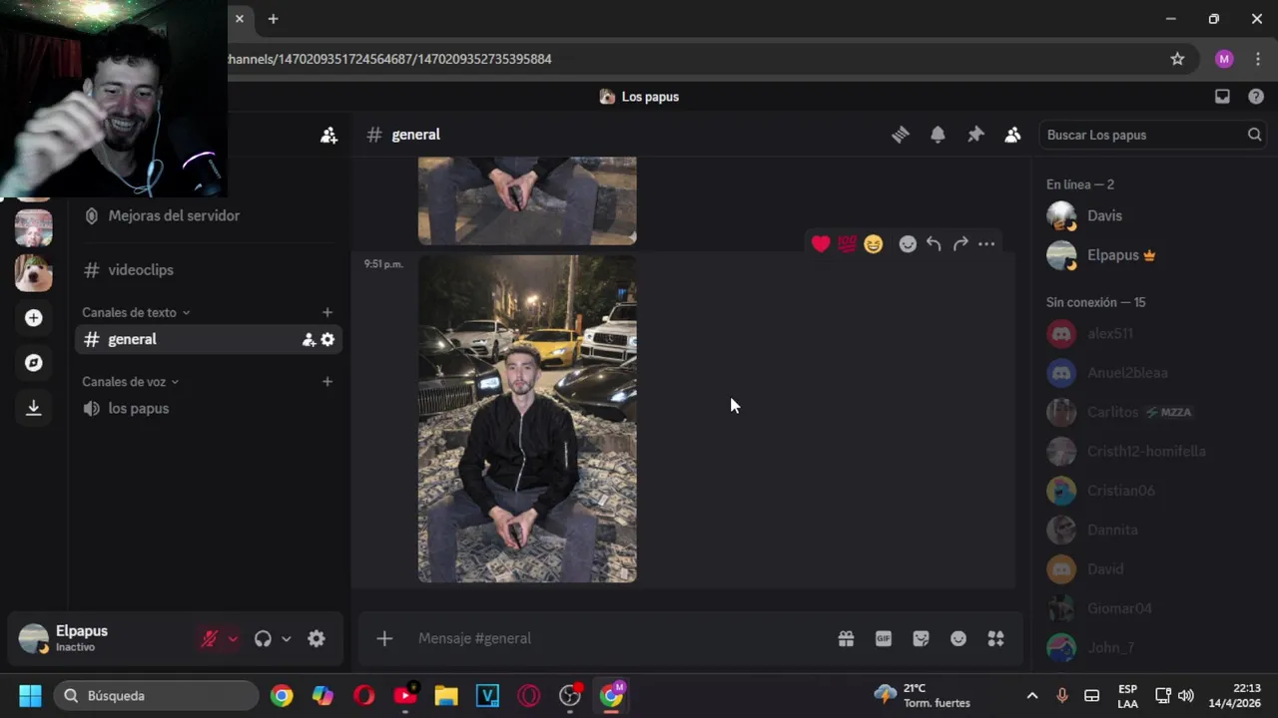The width and height of the screenshot is (1278, 718).
Task: Collapse Canales de texto category
Action: tap(136, 312)
